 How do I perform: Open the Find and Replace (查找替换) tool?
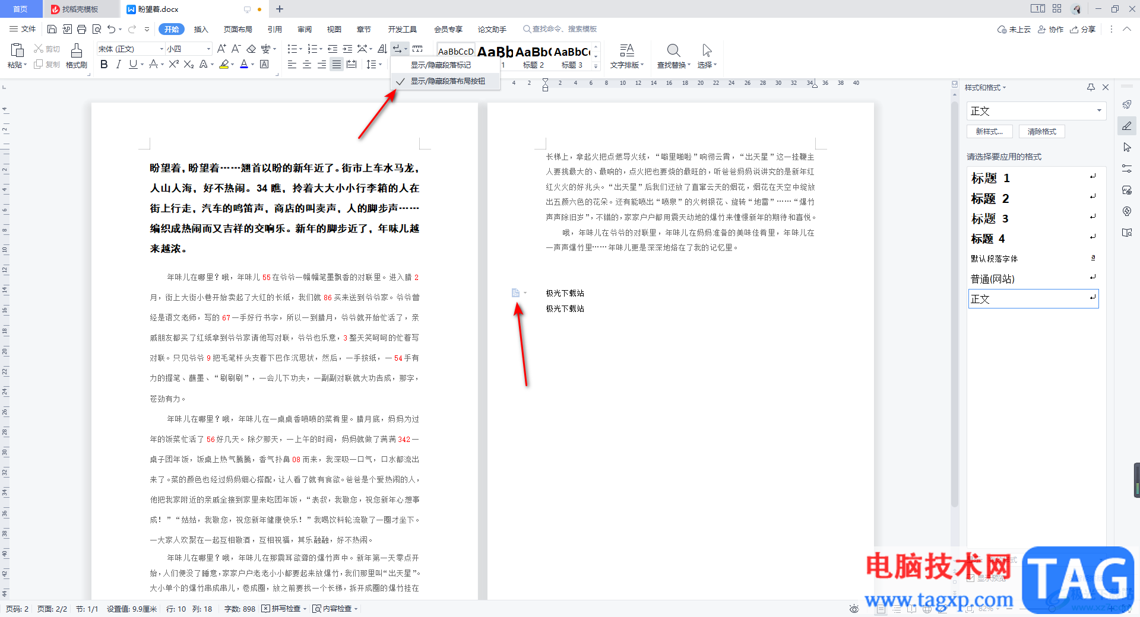point(673,56)
